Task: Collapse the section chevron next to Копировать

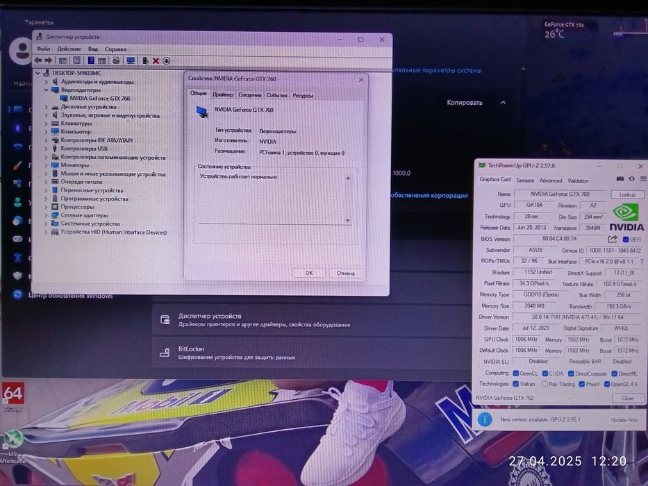Action: (x=503, y=103)
